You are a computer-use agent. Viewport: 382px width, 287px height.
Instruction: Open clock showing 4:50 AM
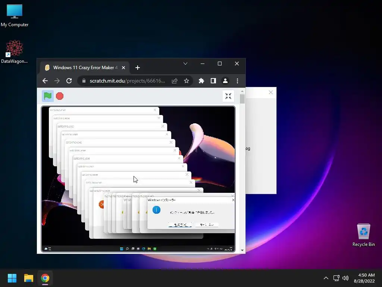(x=364, y=278)
